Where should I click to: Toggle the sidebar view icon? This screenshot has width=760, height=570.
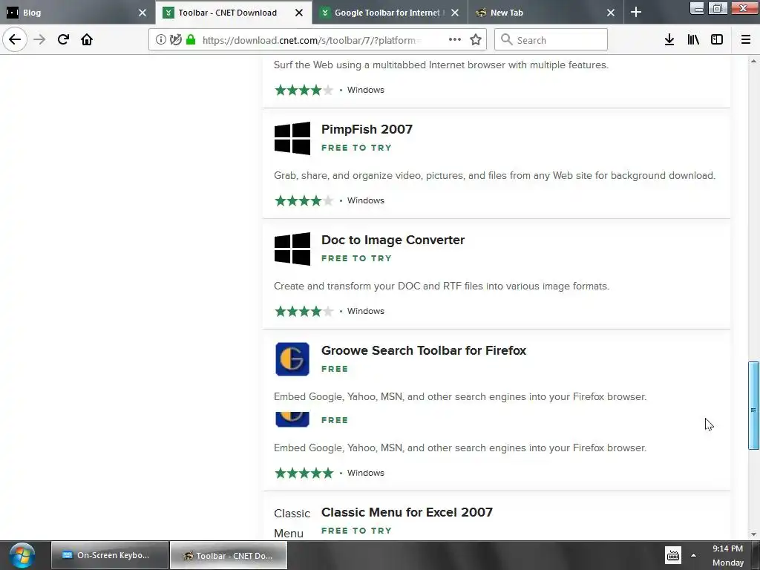point(717,40)
